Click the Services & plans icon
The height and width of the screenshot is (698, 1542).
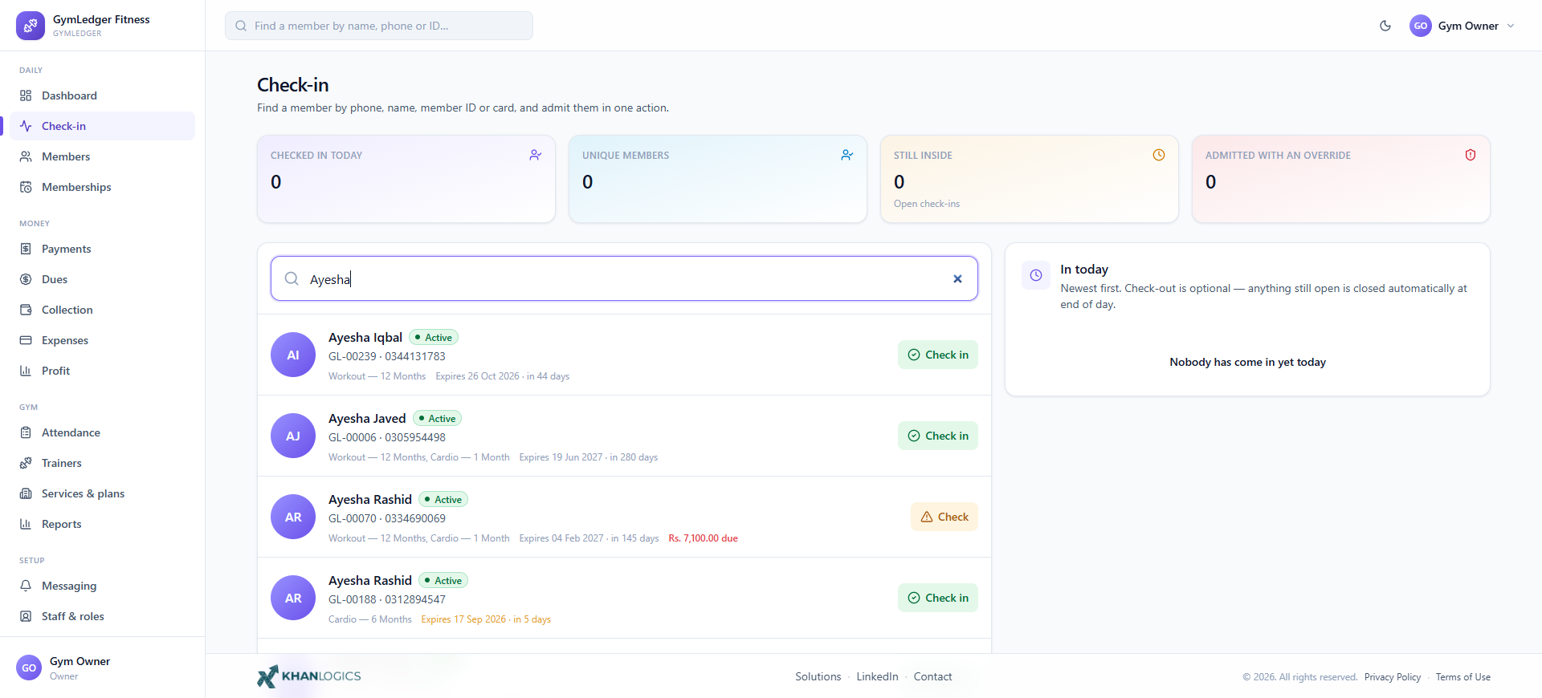tap(26, 493)
